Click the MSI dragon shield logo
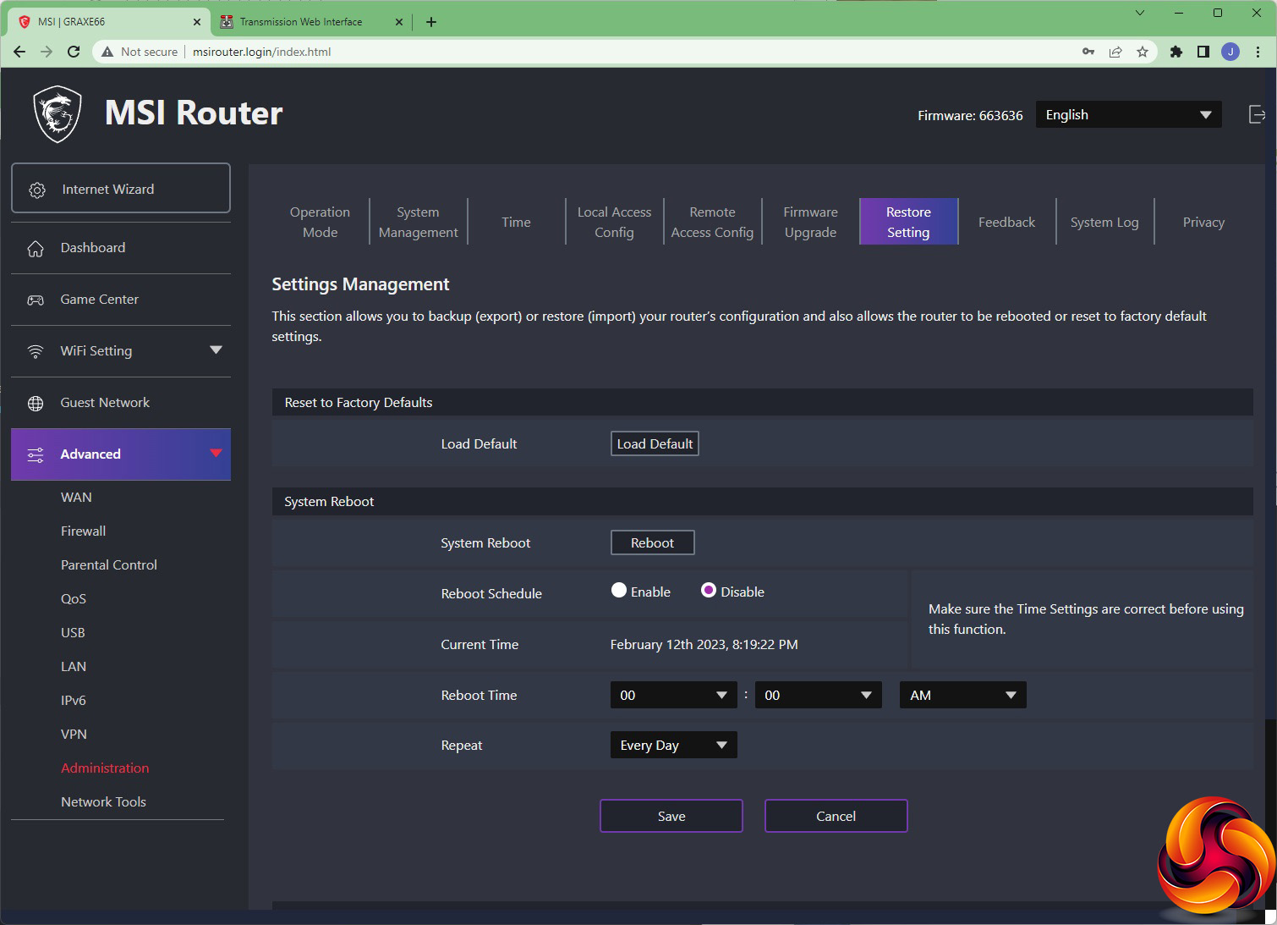 tap(57, 113)
